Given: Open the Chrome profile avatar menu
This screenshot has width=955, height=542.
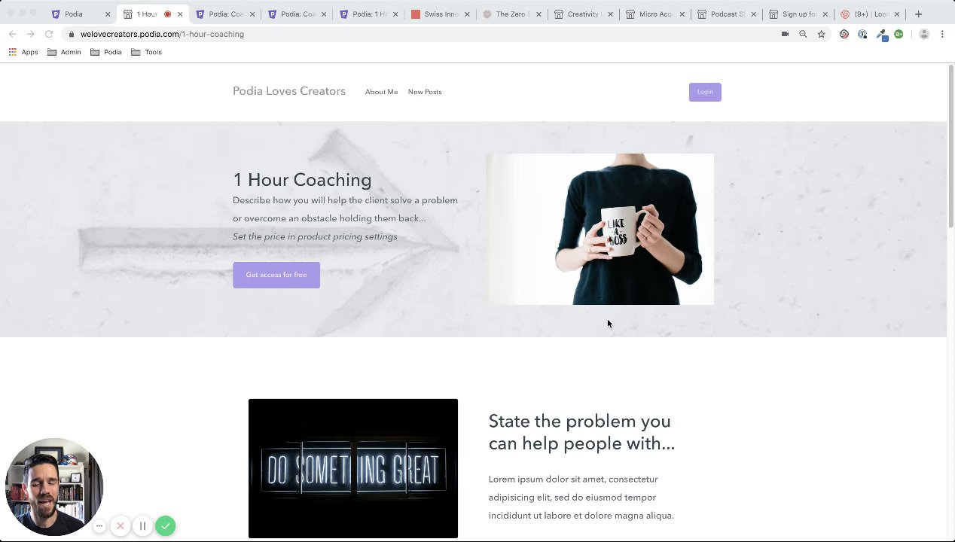Looking at the screenshot, I should [924, 34].
